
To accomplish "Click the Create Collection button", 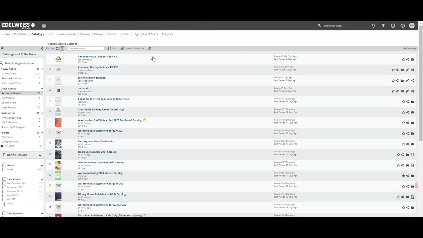I will 132,49.
